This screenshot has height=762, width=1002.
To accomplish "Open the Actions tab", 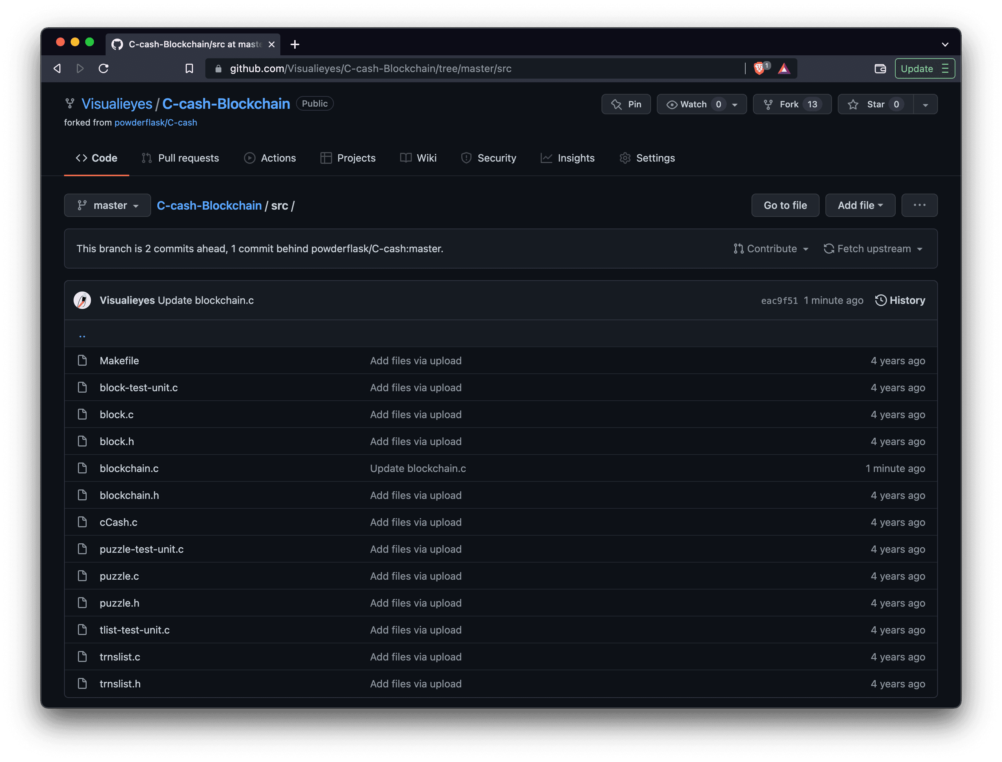I will pos(270,158).
